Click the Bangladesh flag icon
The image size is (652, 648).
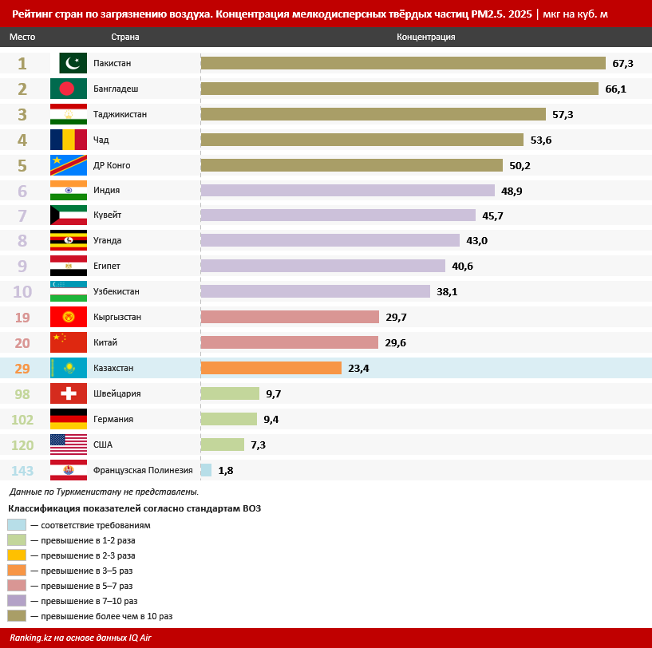(69, 89)
